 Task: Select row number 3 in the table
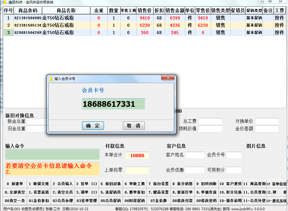[8, 32]
